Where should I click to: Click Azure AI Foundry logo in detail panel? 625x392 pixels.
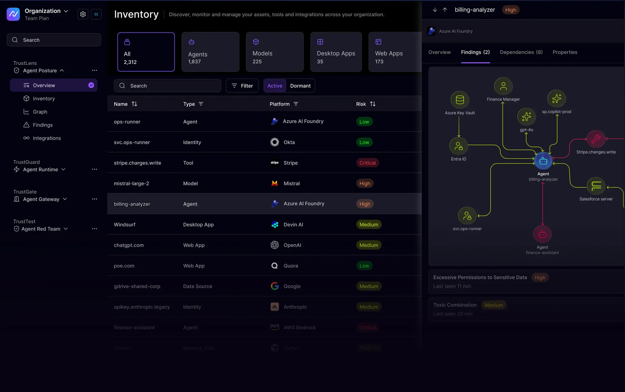pos(431,31)
